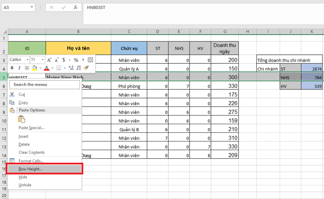
Task: Click the Format Painter brush
Action: 86,68
